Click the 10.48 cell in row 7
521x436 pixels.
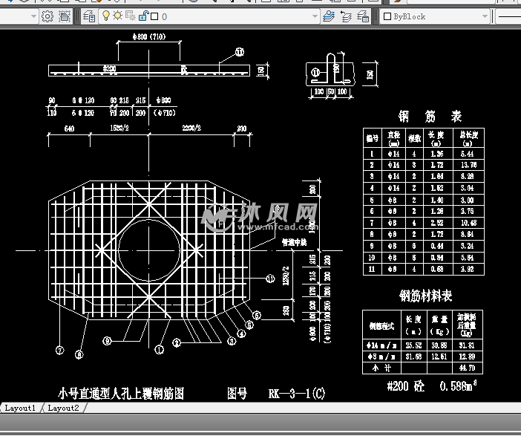pyautogui.click(x=469, y=223)
